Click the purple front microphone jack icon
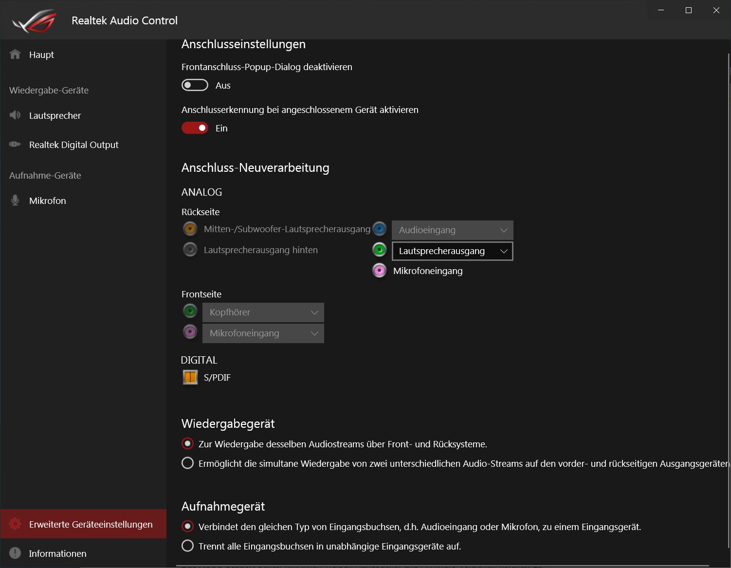This screenshot has width=731, height=568. (x=190, y=332)
